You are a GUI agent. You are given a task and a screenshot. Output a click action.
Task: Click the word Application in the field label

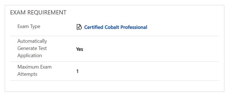(30, 55)
